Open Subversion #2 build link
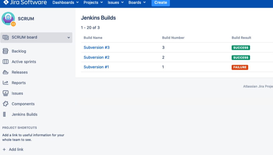Viewport: 273px width, 155px height. (x=97, y=57)
